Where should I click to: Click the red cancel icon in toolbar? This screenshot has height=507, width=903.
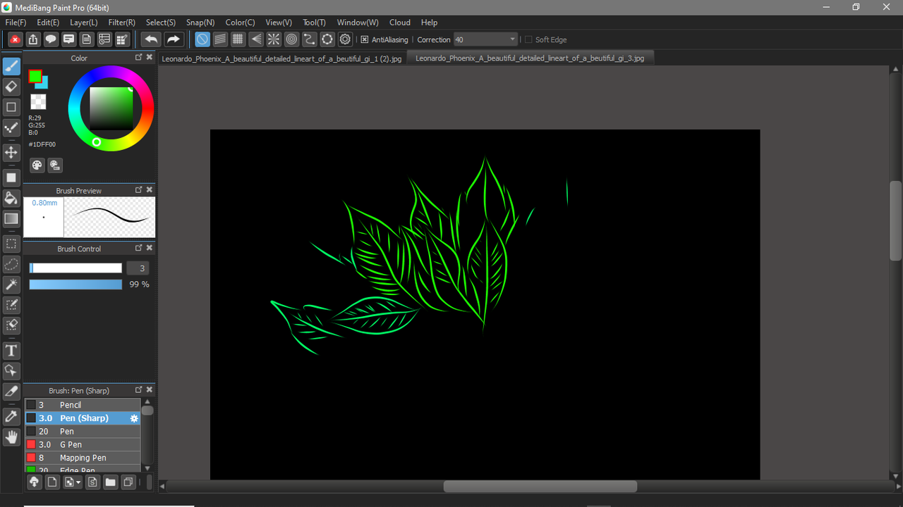pyautogui.click(x=15, y=39)
